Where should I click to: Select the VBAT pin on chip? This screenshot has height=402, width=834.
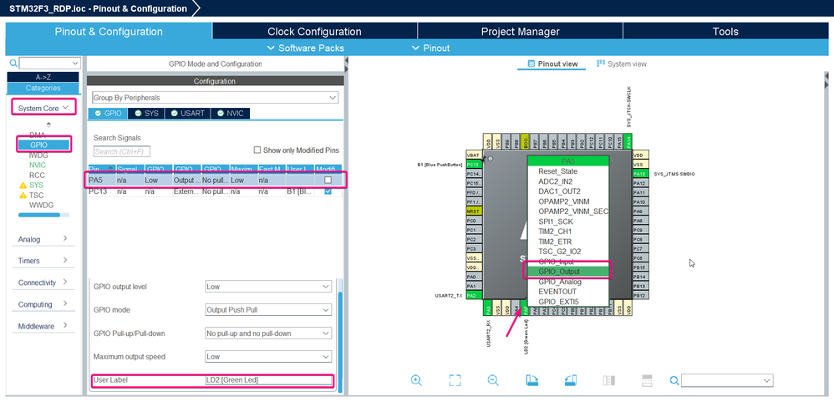(473, 155)
